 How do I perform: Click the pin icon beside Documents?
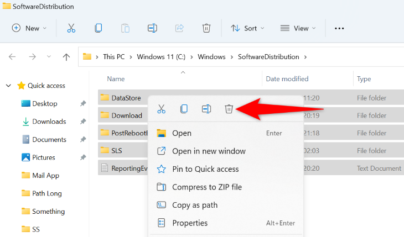[x=83, y=139]
